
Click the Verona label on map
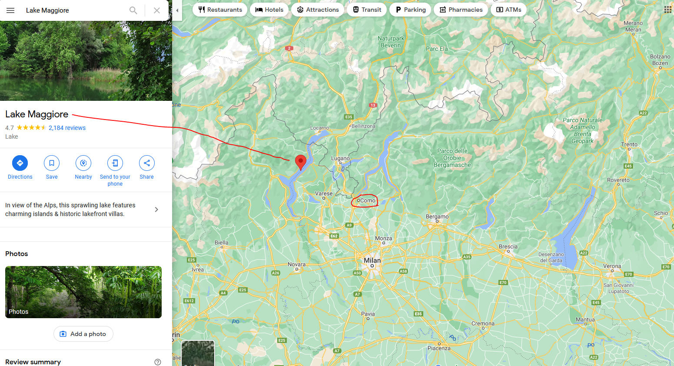click(x=612, y=266)
